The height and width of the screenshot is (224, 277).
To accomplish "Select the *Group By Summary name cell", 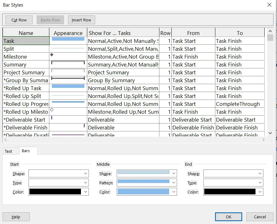I will 26,80.
